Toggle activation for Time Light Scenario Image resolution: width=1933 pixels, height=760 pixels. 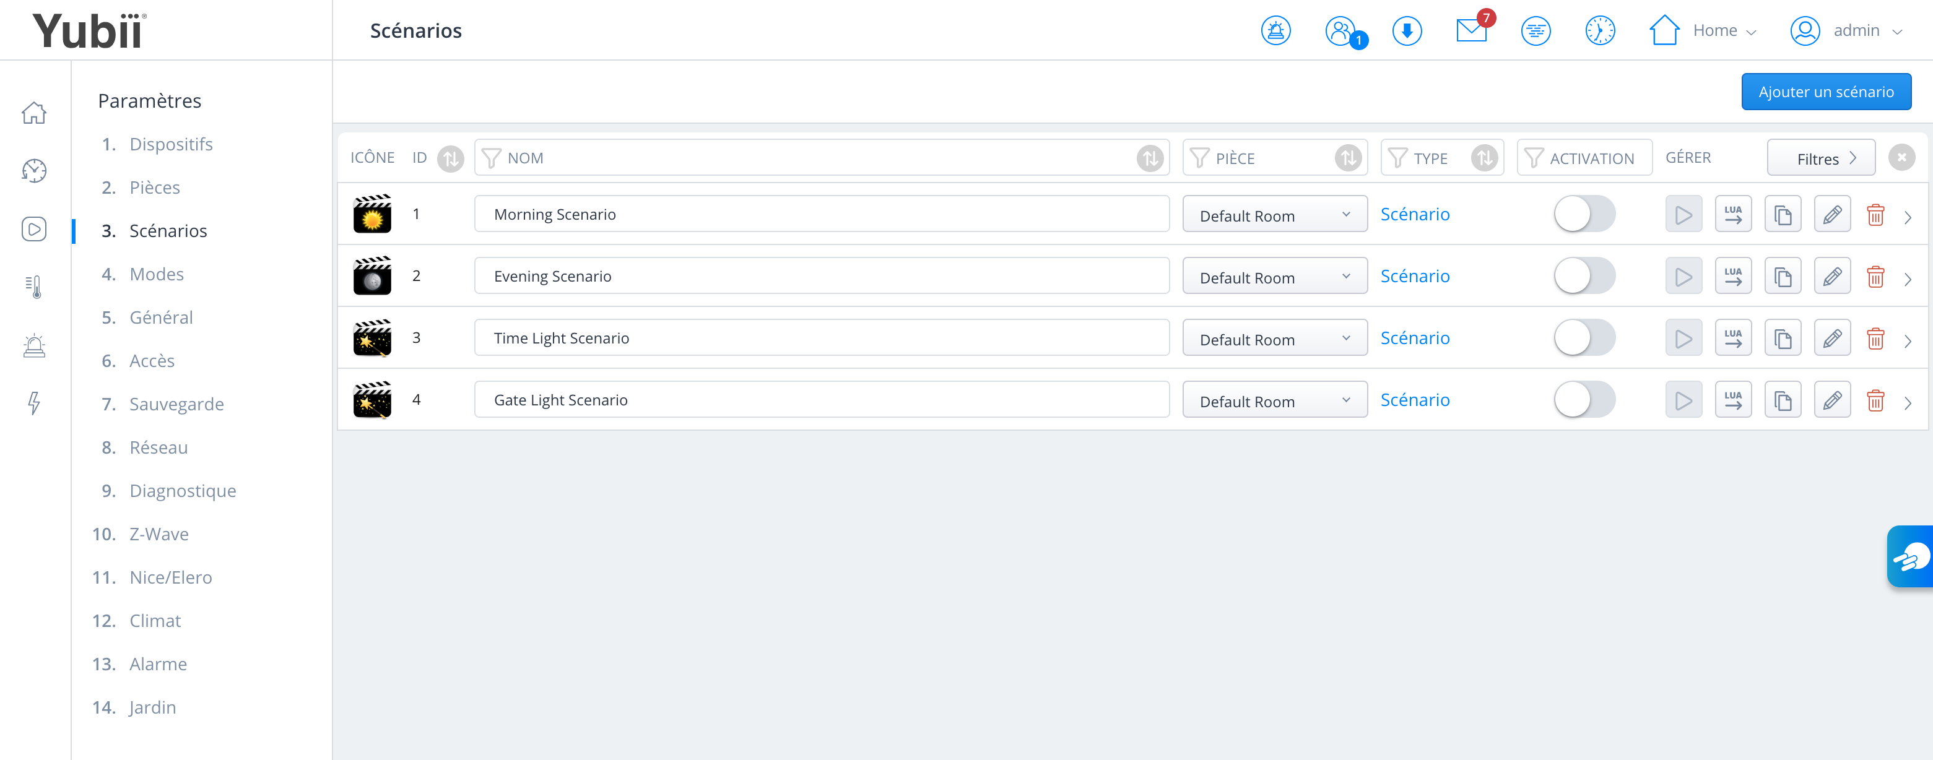(x=1584, y=339)
